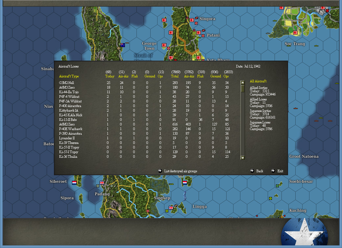342x248 pixels.
Task: Sort by Ground header under (0)
Action: [x=150, y=76]
